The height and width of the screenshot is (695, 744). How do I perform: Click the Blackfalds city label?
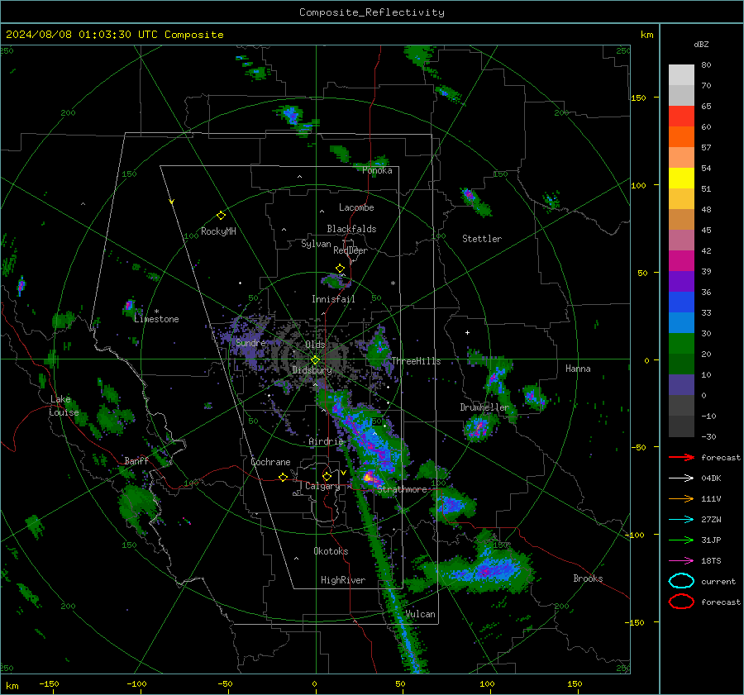pos(351,229)
